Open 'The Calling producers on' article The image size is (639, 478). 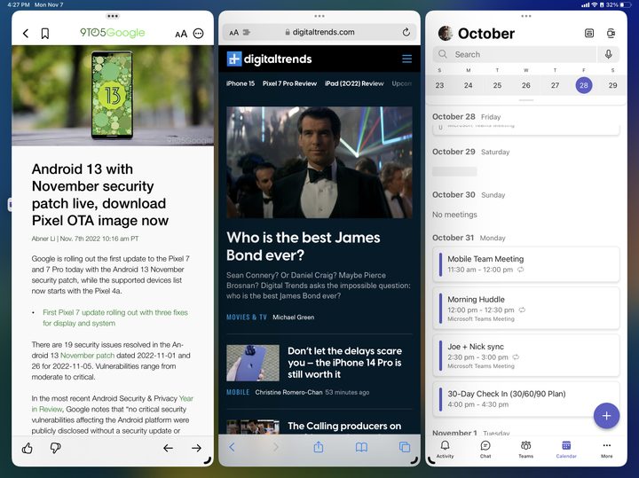pos(344,426)
